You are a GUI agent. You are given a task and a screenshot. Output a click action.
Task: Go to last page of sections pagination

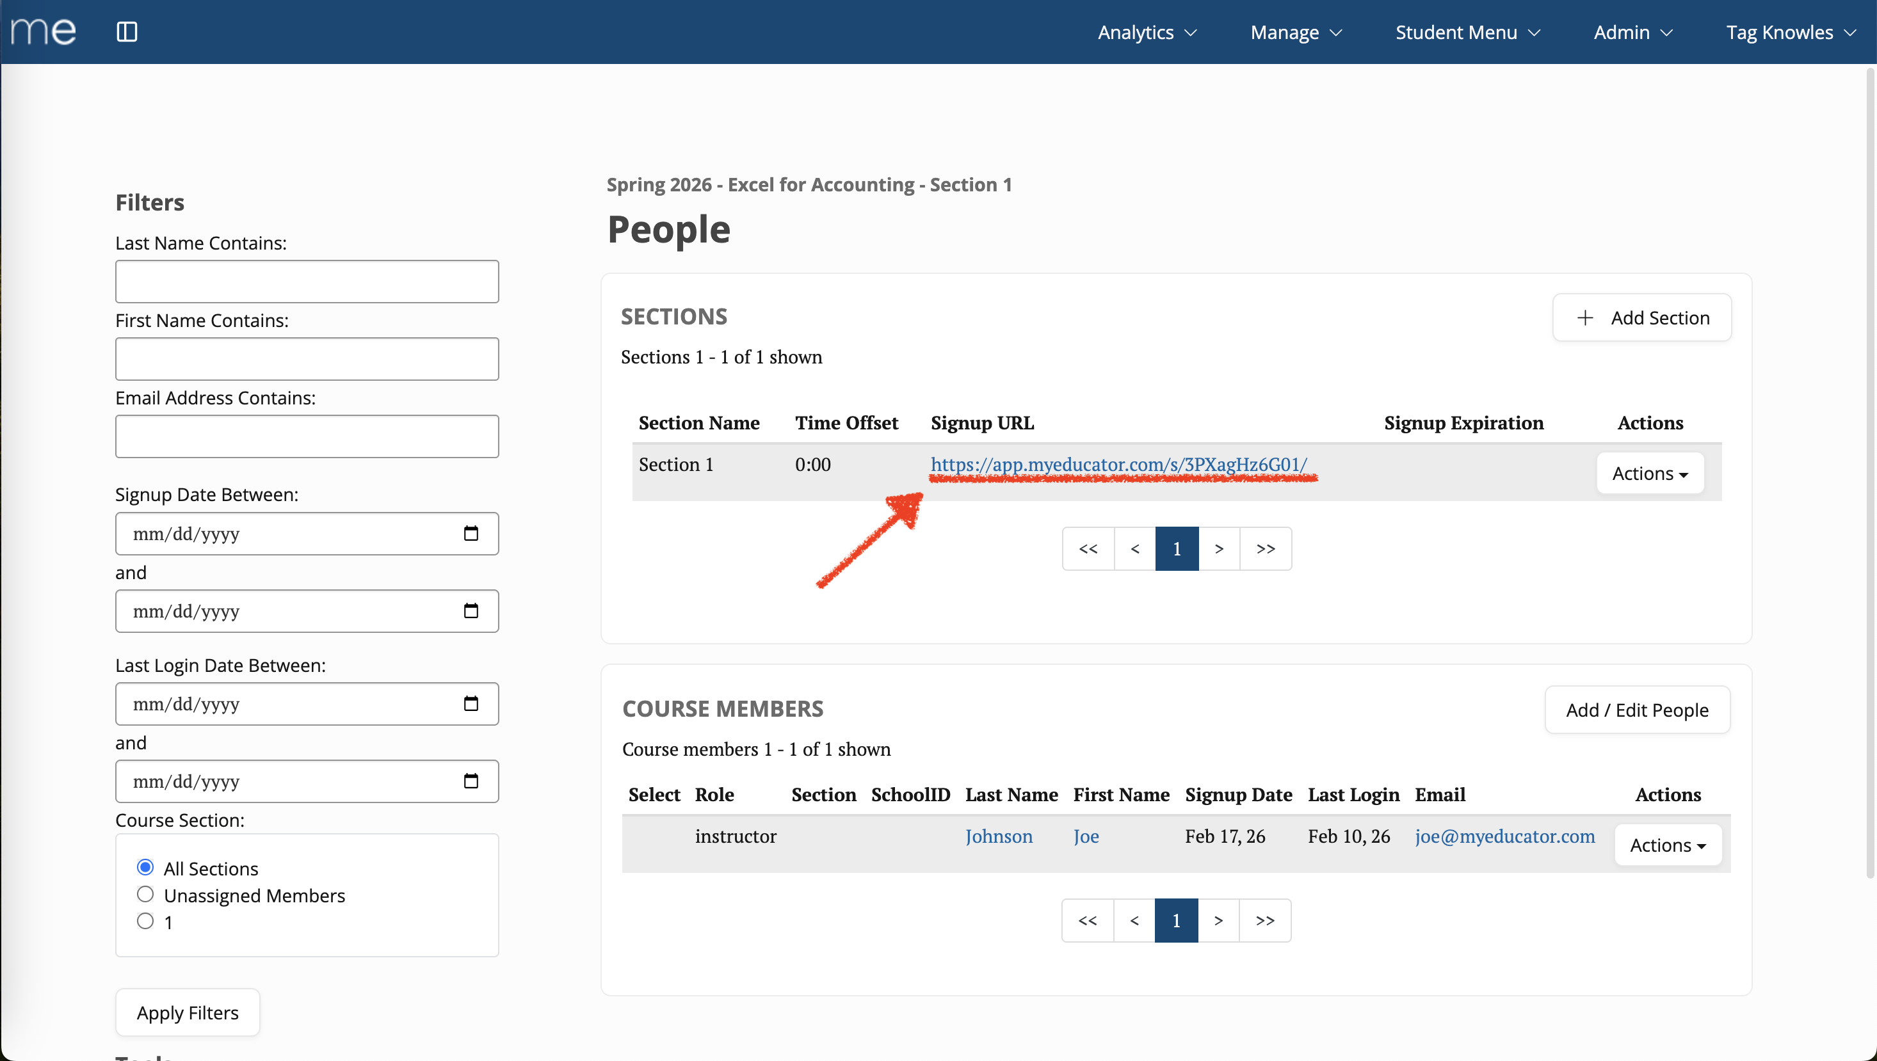click(1266, 548)
